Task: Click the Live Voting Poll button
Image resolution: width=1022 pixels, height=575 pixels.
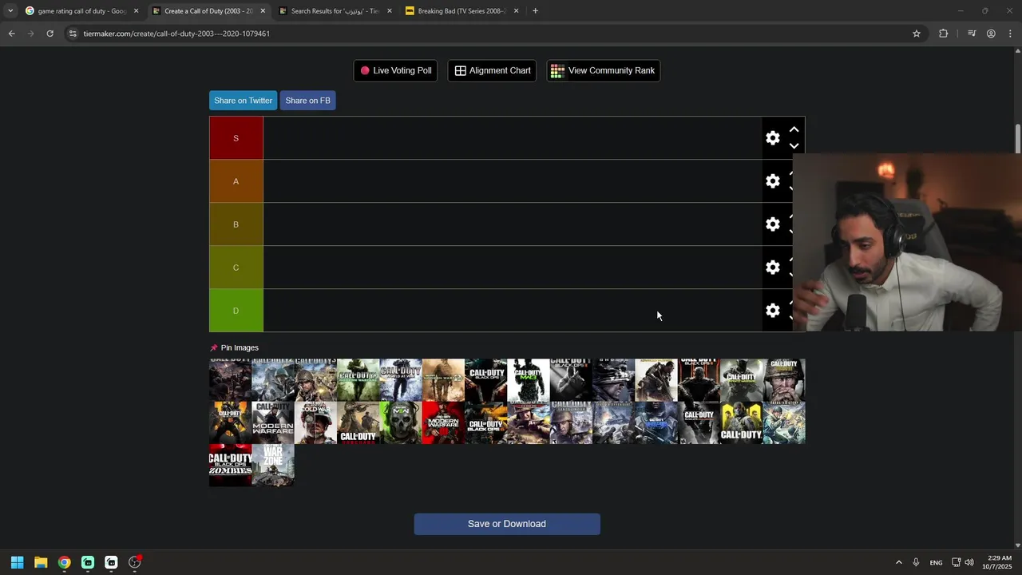Action: coord(395,70)
